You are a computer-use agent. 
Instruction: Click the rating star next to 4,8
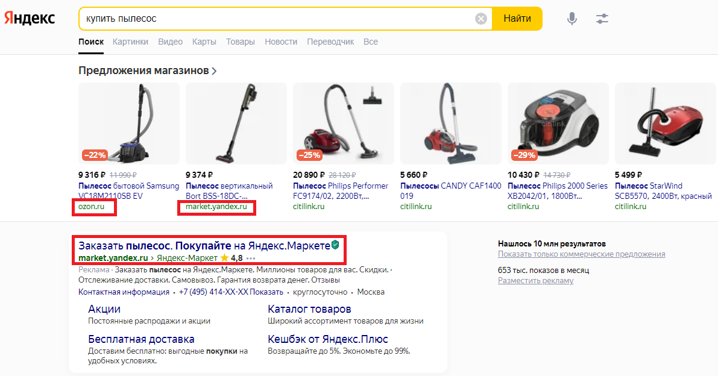coord(224,257)
